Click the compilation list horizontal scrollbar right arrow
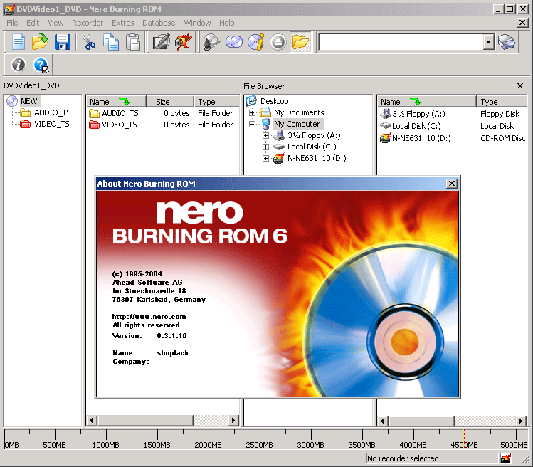The width and height of the screenshot is (533, 467). [x=233, y=421]
